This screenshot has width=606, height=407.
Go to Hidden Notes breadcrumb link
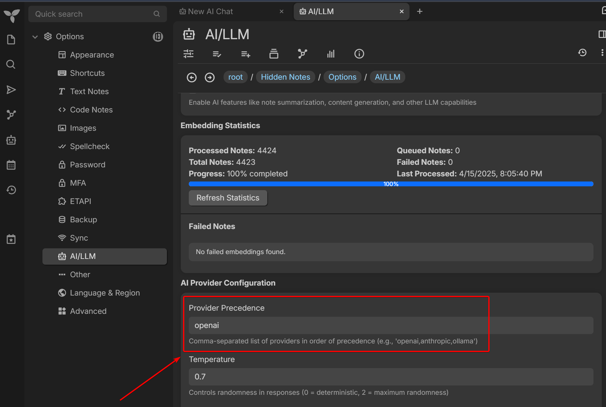coord(285,77)
